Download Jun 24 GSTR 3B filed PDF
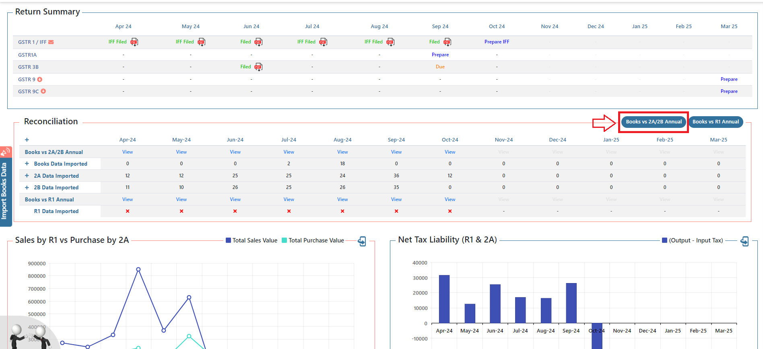The image size is (763, 349). [x=259, y=67]
